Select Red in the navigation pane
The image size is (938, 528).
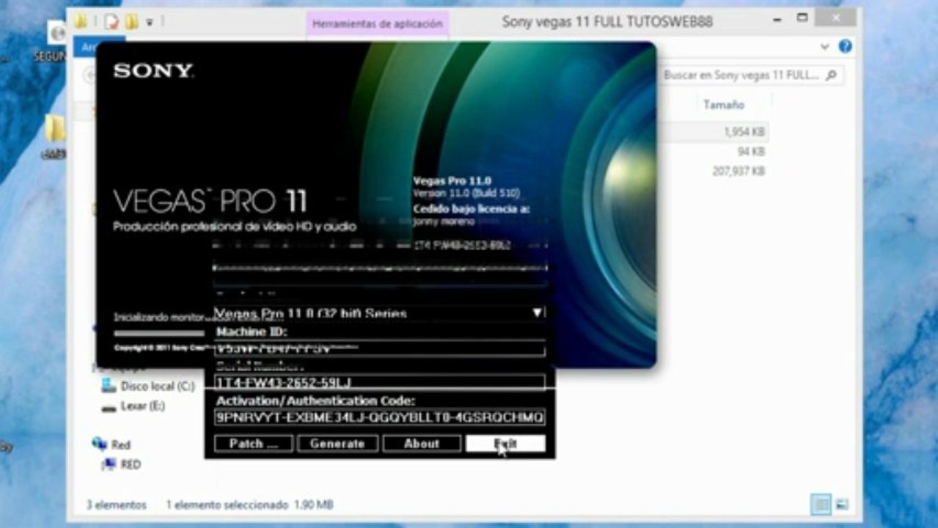tap(120, 444)
